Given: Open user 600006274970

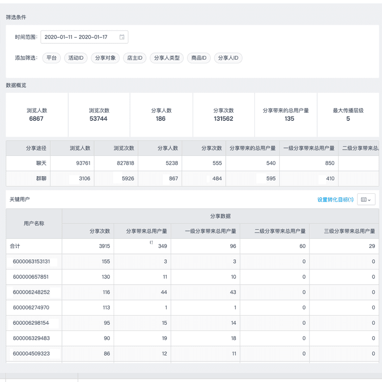Looking at the screenshot, I should coord(31,308).
